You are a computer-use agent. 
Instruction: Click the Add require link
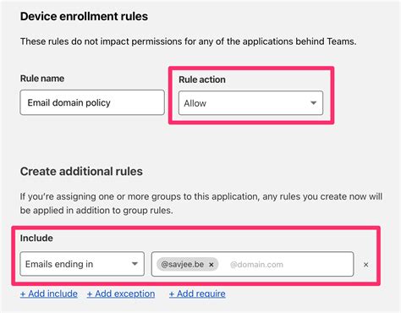[x=197, y=294]
